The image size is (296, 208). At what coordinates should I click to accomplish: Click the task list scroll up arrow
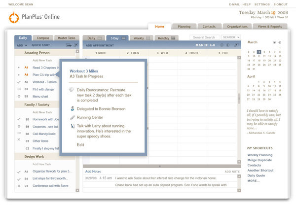point(77,51)
